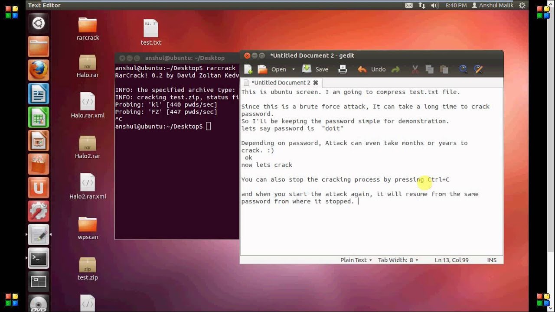The width and height of the screenshot is (555, 312).
Task: Click the Open label in gedit toolbar
Action: pos(278,69)
